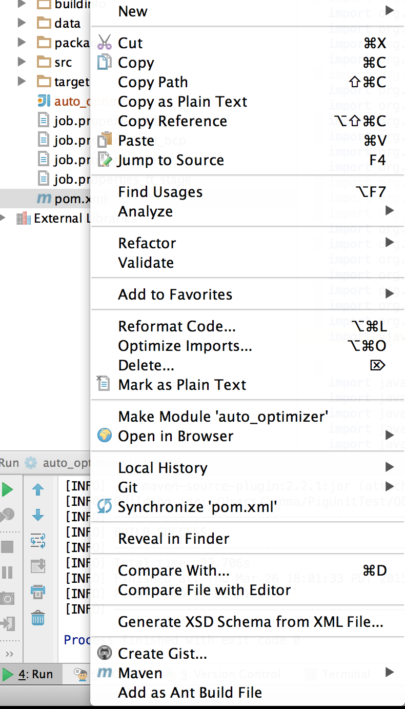Expand the New submenu
405x709 pixels.
click(247, 11)
